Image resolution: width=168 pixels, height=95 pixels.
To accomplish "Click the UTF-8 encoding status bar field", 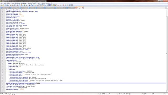I will point(154,94).
